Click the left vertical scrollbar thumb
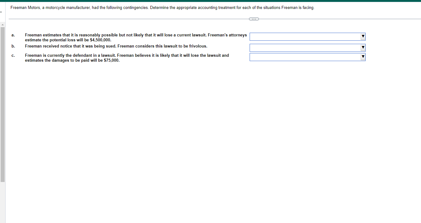 point(2,105)
